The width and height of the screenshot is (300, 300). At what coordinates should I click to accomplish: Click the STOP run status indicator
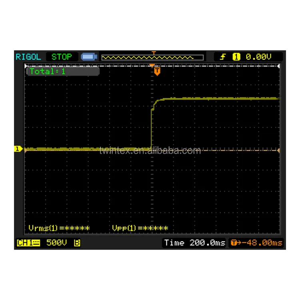click(61, 57)
